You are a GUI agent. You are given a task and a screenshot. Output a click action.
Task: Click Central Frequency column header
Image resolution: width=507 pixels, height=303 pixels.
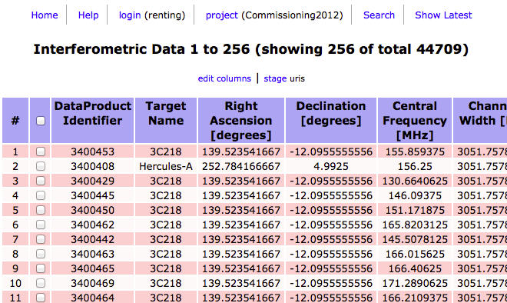pos(415,121)
